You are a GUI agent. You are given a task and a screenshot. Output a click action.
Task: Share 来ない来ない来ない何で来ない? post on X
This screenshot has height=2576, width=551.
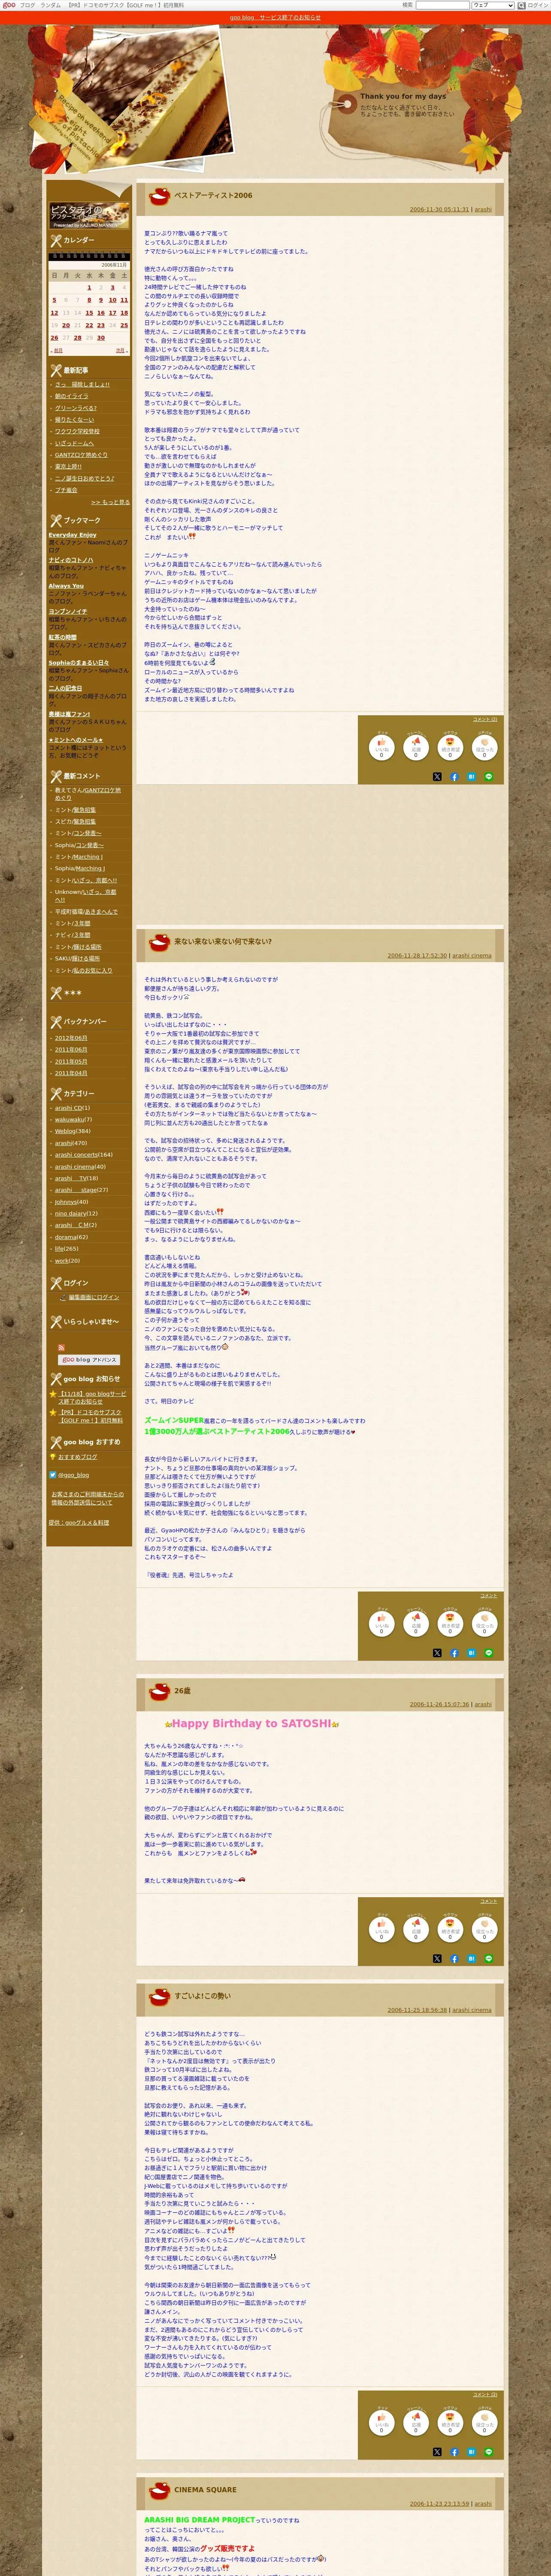pyautogui.click(x=437, y=1653)
